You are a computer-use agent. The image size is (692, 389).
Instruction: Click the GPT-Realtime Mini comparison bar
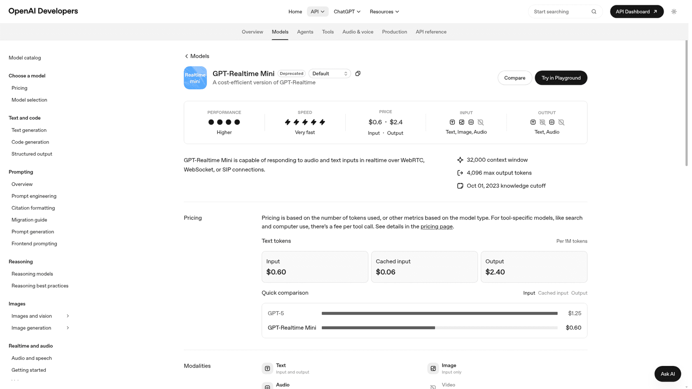pos(440,328)
